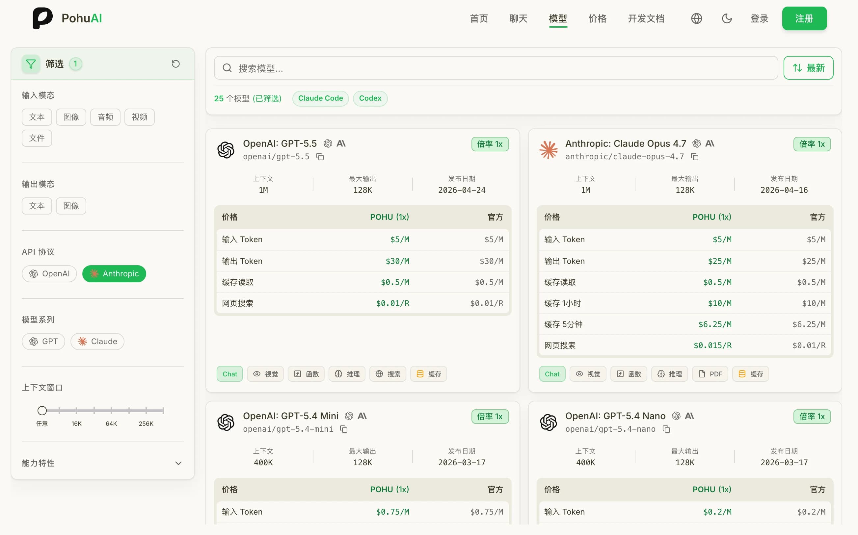This screenshot has width=858, height=535.
Task: Select the Claude Code quick filter chip
Action: point(320,98)
